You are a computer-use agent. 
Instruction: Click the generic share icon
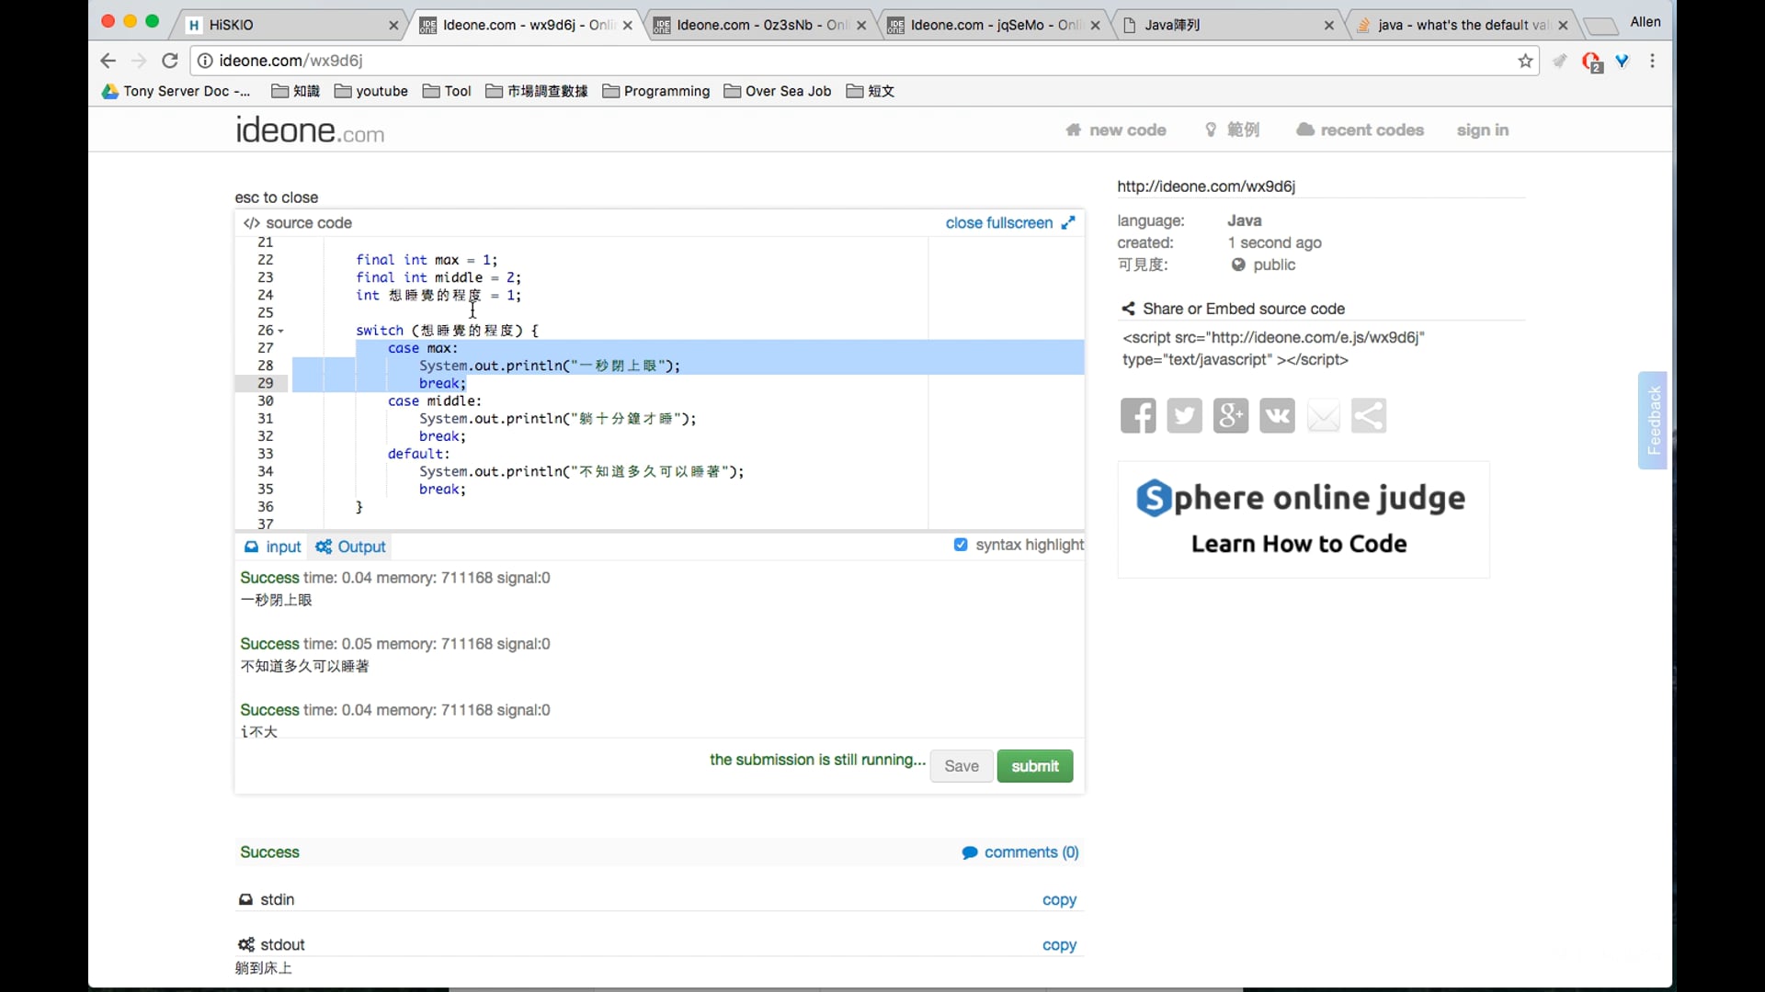tap(1369, 416)
